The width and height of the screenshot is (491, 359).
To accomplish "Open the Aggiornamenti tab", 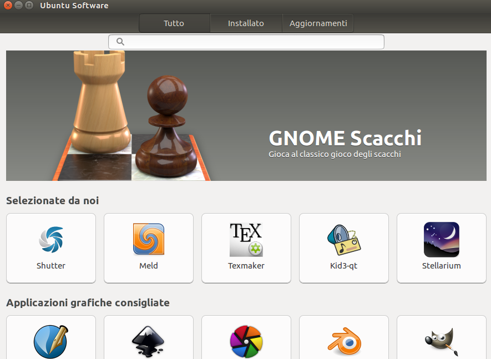I will tap(318, 23).
